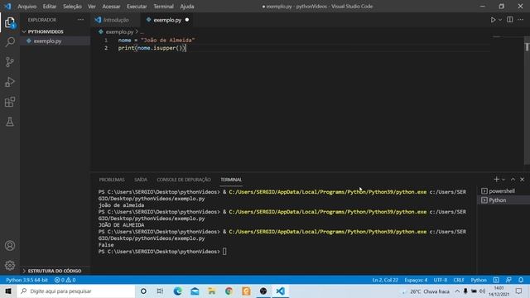The height and width of the screenshot is (298, 530).
Task: Open run options dropdown next to play
Action: (500, 20)
